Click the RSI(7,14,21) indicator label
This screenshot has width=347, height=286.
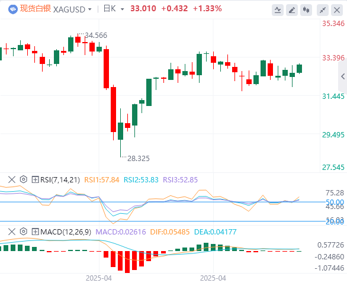pos(60,180)
